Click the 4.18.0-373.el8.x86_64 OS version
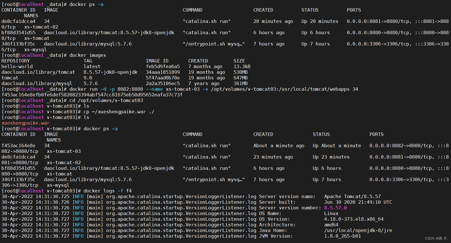Screen dimensions: 451x243 [x=354, y=219]
